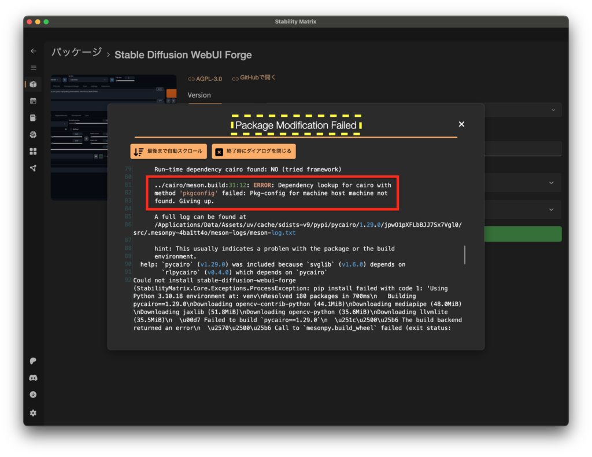
Task: Open the checkpoint manager notebook icon
Action: (33, 101)
